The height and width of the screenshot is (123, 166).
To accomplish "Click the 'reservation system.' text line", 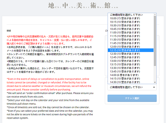I will point(18,118).
